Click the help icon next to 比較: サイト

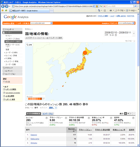pos(116,35)
